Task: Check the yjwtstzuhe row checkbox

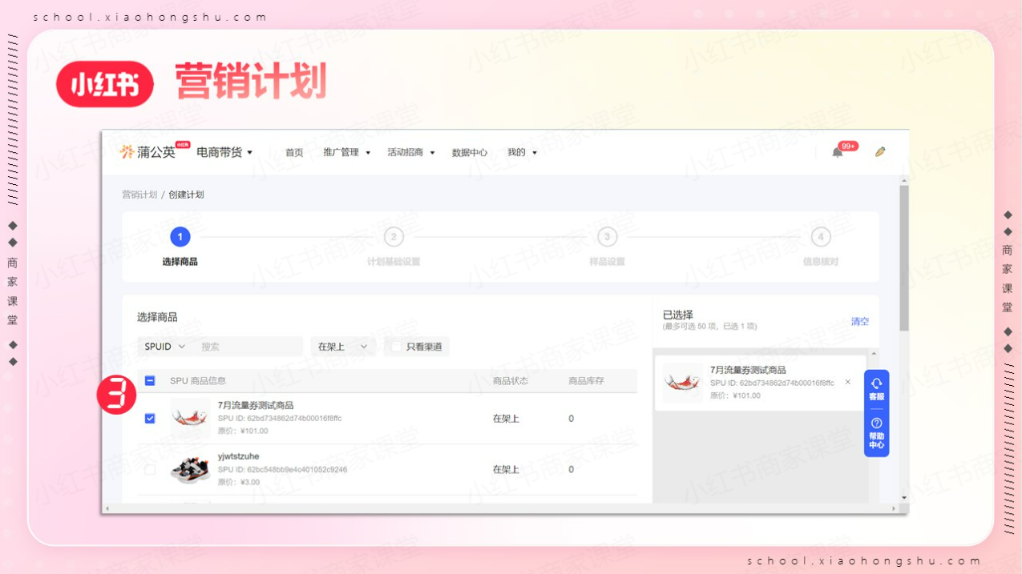Action: [x=150, y=470]
